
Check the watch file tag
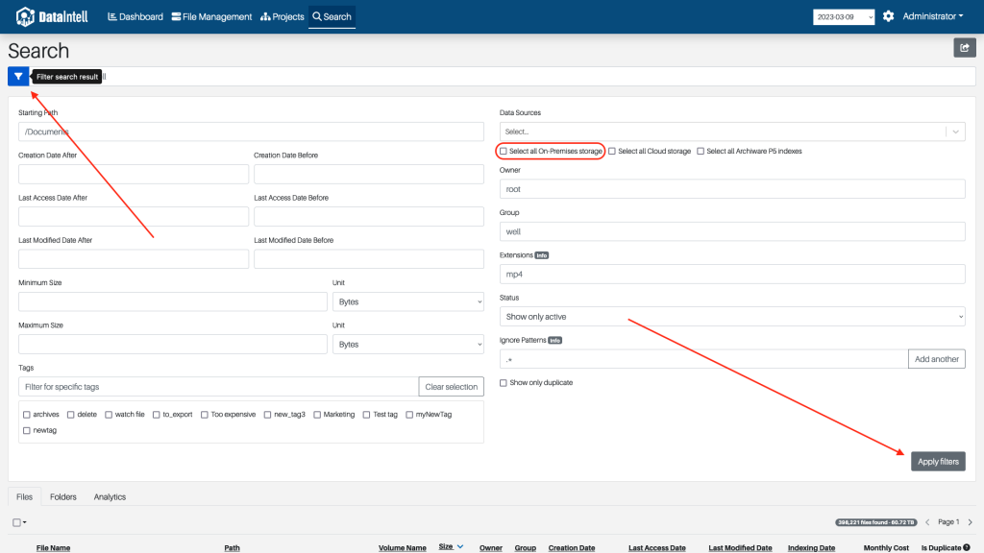pos(109,415)
